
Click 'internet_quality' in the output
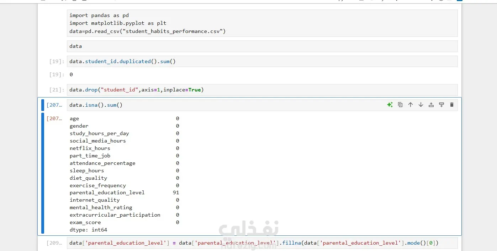click(95, 200)
